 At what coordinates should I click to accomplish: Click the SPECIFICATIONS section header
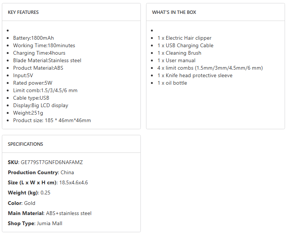[25, 144]
